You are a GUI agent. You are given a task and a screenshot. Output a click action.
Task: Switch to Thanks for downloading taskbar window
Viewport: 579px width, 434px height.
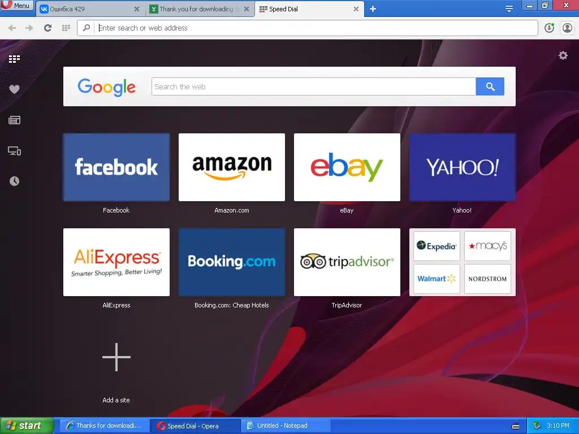pos(103,426)
